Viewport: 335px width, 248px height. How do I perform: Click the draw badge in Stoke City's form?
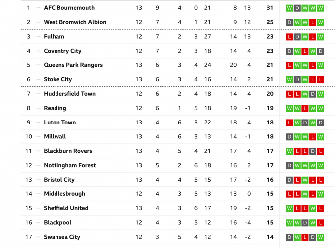(297, 80)
